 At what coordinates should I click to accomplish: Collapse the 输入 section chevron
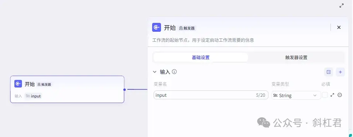click(155, 72)
